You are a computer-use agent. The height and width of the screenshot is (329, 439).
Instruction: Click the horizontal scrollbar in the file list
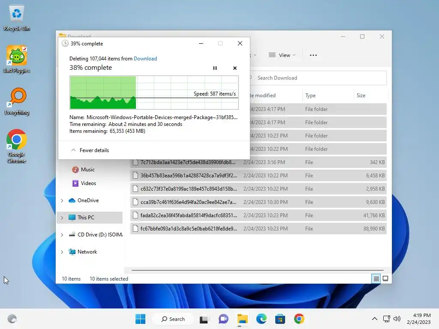point(257,270)
